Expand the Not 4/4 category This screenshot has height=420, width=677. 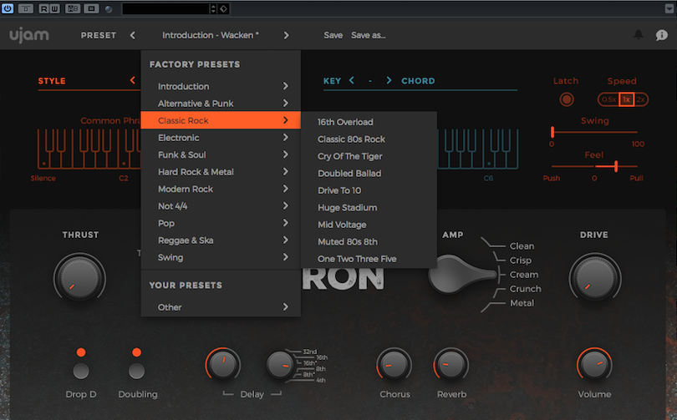(221, 206)
